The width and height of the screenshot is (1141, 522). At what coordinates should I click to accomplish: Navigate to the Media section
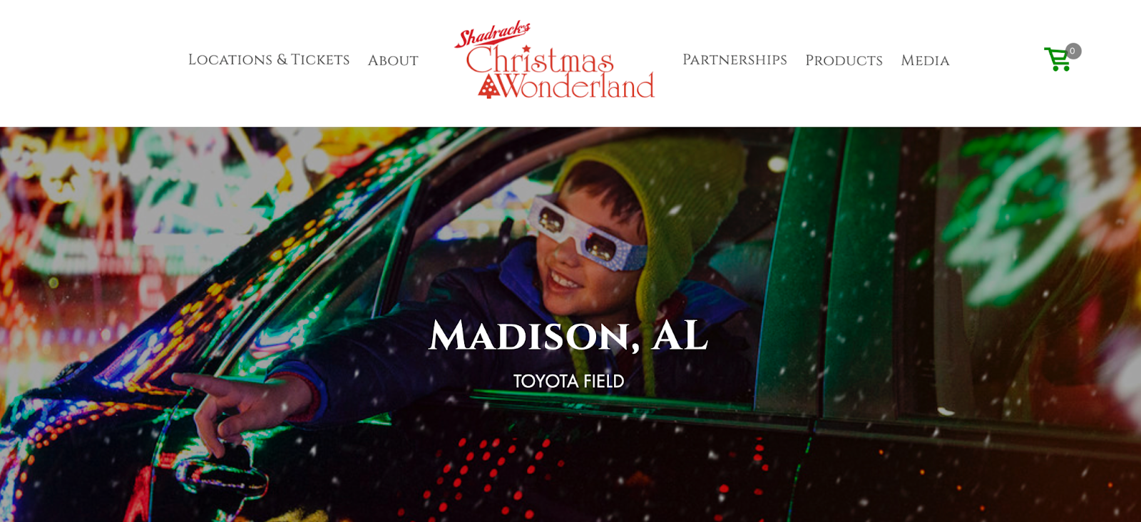point(925,61)
